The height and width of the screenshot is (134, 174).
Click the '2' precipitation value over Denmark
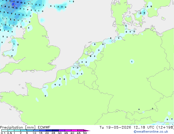click(144, 13)
